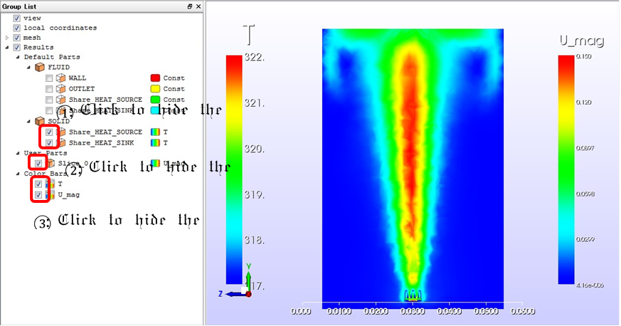Screen dimensions: 621x326
Task: Click the yellow color swatch for OUTLET
Action: pos(155,89)
